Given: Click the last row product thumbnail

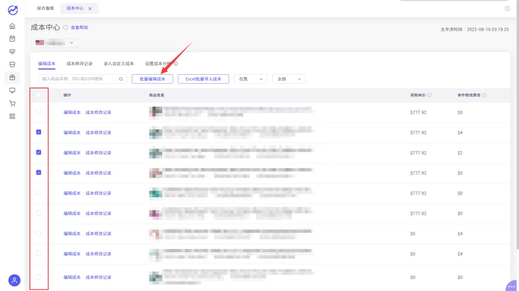Looking at the screenshot, I should point(156,277).
